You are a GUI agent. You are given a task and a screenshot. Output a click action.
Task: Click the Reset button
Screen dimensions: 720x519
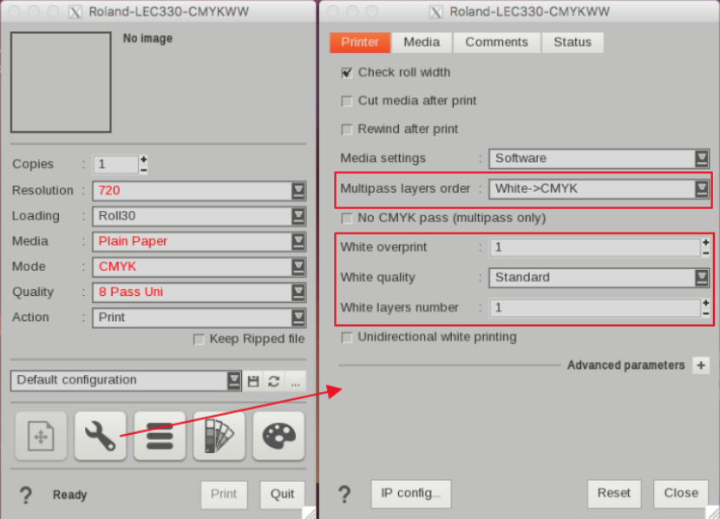pyautogui.click(x=613, y=493)
